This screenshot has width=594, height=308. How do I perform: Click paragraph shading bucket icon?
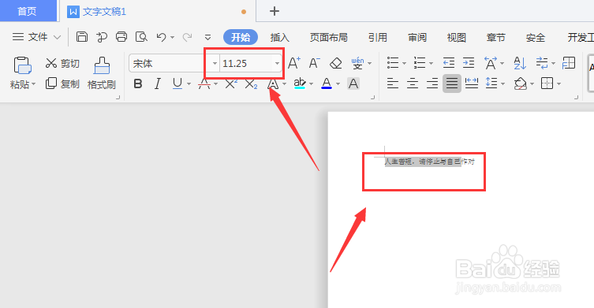point(521,83)
